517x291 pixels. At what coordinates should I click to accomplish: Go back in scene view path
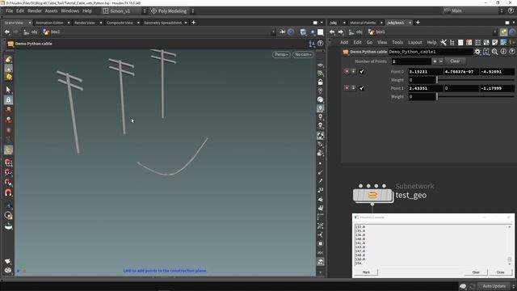[x=7, y=32]
